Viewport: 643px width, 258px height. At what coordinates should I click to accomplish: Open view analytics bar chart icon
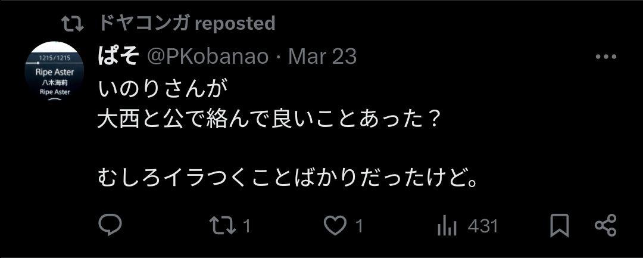[x=447, y=226]
